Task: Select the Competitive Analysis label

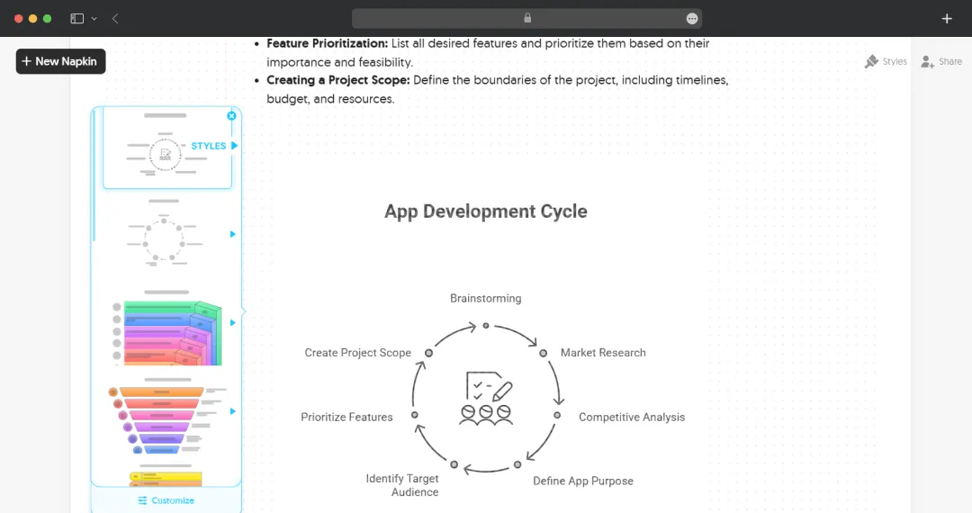Action: click(x=632, y=417)
